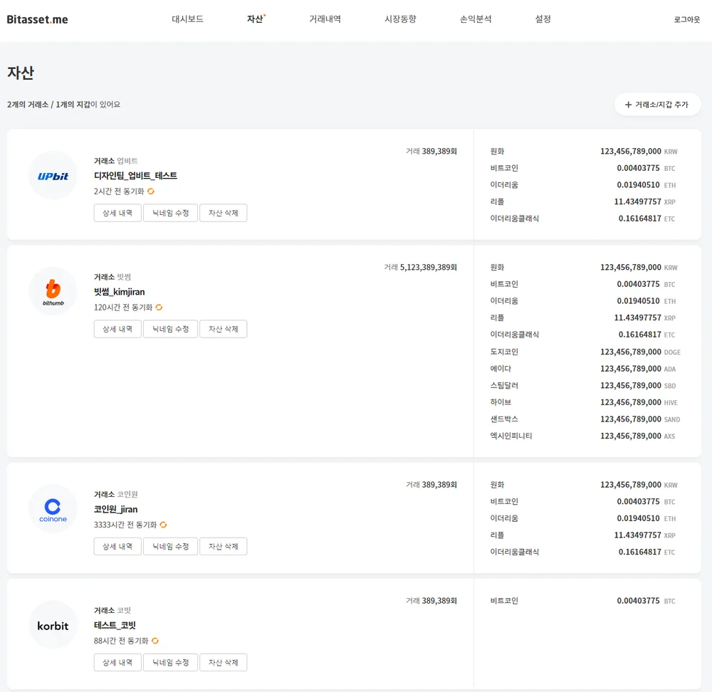Open 상세 내역 for 테스트_코빗
Screen dimensions: 712x692
tap(117, 662)
